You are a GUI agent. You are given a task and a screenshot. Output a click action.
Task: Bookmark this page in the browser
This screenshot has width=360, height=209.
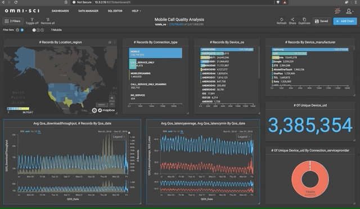point(66,2)
